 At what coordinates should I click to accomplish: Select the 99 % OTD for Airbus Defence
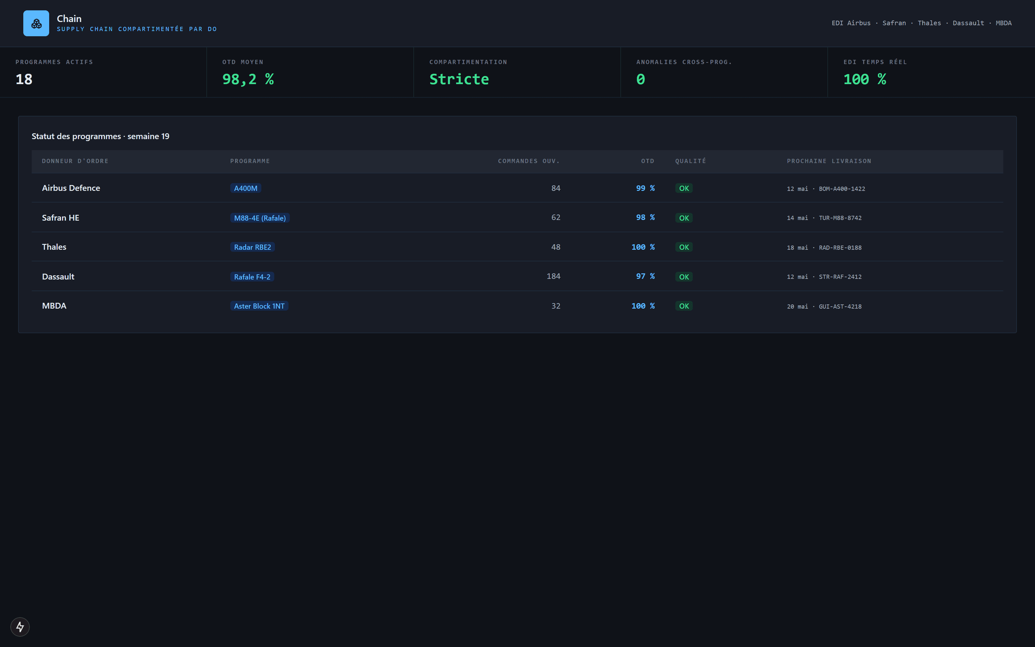pyautogui.click(x=645, y=188)
